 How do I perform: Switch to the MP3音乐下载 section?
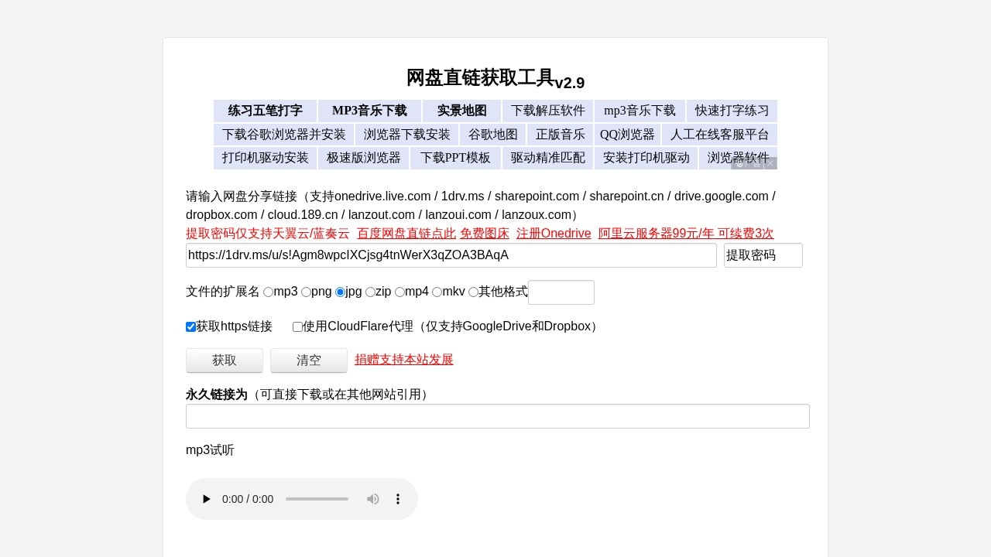tap(369, 111)
